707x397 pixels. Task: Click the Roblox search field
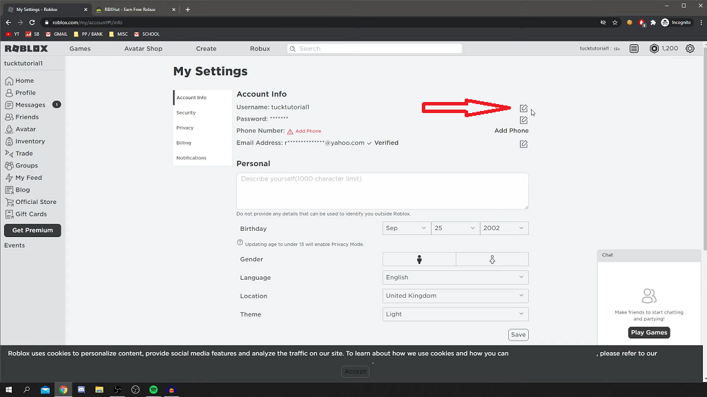(x=374, y=49)
